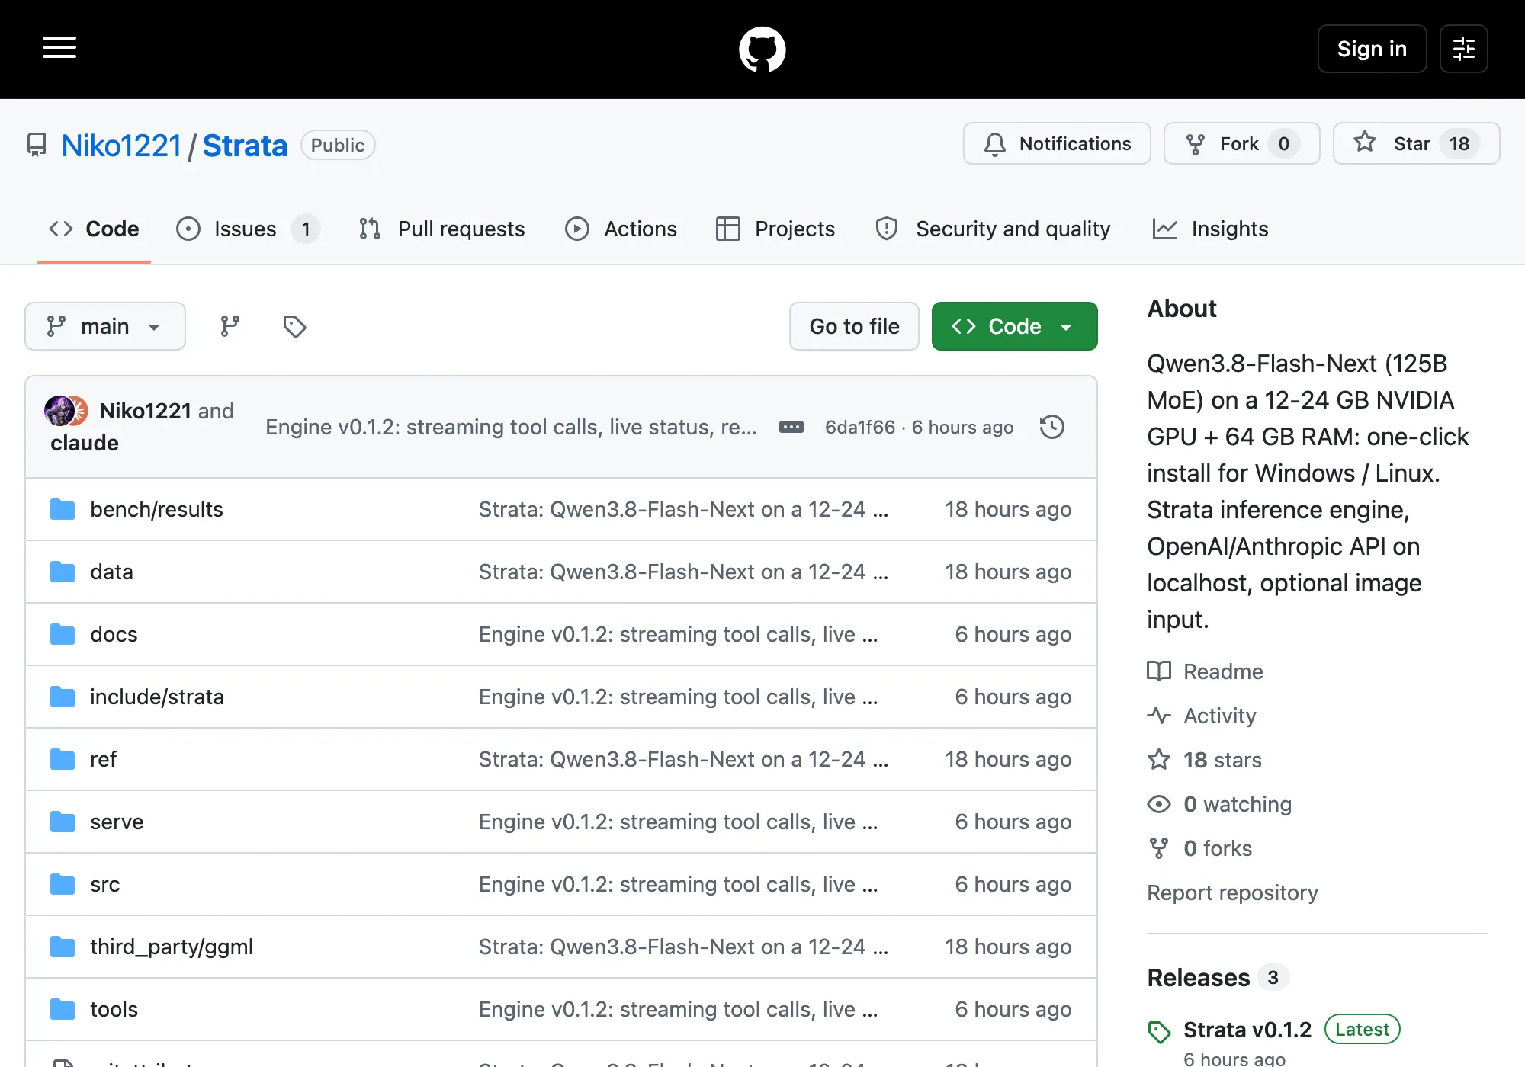Open the src folder
This screenshot has height=1067, width=1525.
click(105, 884)
